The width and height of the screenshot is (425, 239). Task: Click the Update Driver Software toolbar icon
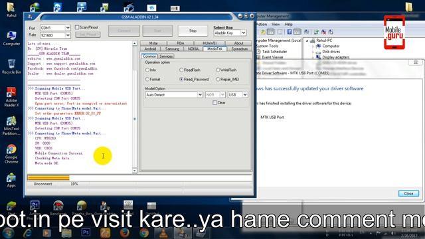click(316, 32)
